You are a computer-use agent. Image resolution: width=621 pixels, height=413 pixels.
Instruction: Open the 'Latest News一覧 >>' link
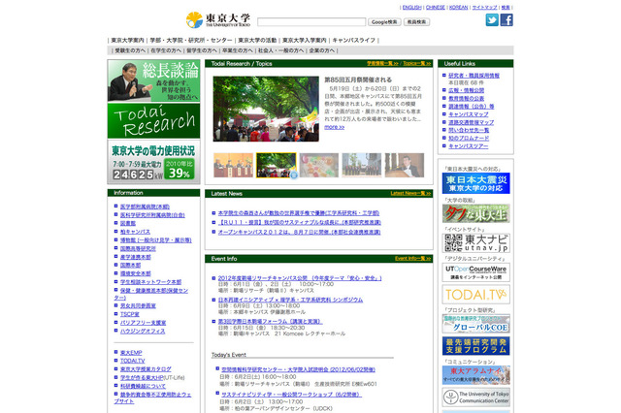click(410, 194)
